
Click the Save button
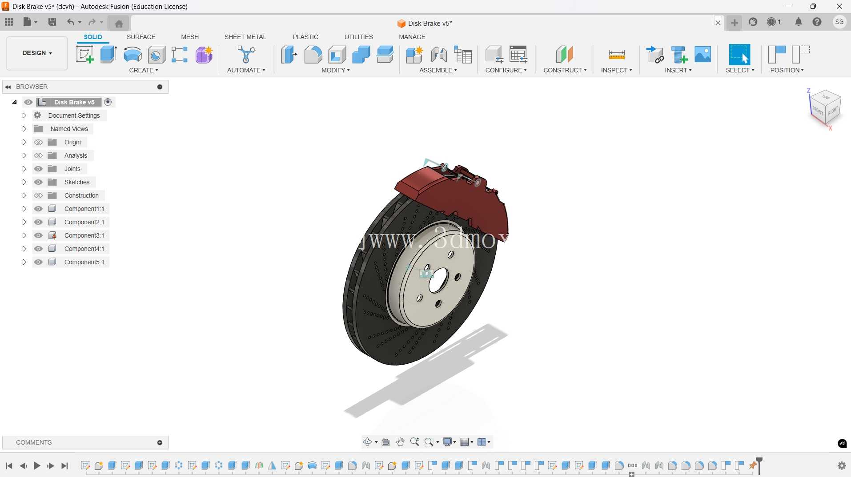52,22
